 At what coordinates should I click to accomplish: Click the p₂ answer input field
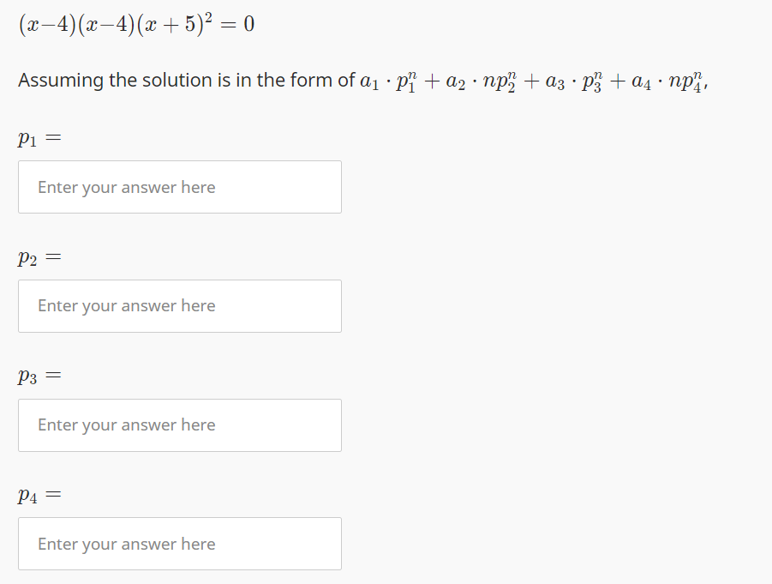(180, 306)
